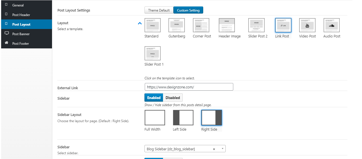Switch to the Post Banner tab
This screenshot has height=159, width=362.
tap(21, 34)
